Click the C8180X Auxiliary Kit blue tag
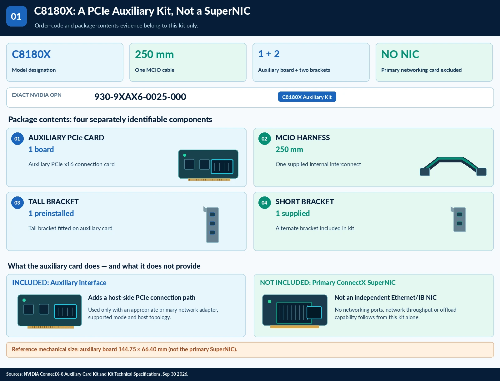The image size is (500, 381). tap(307, 97)
